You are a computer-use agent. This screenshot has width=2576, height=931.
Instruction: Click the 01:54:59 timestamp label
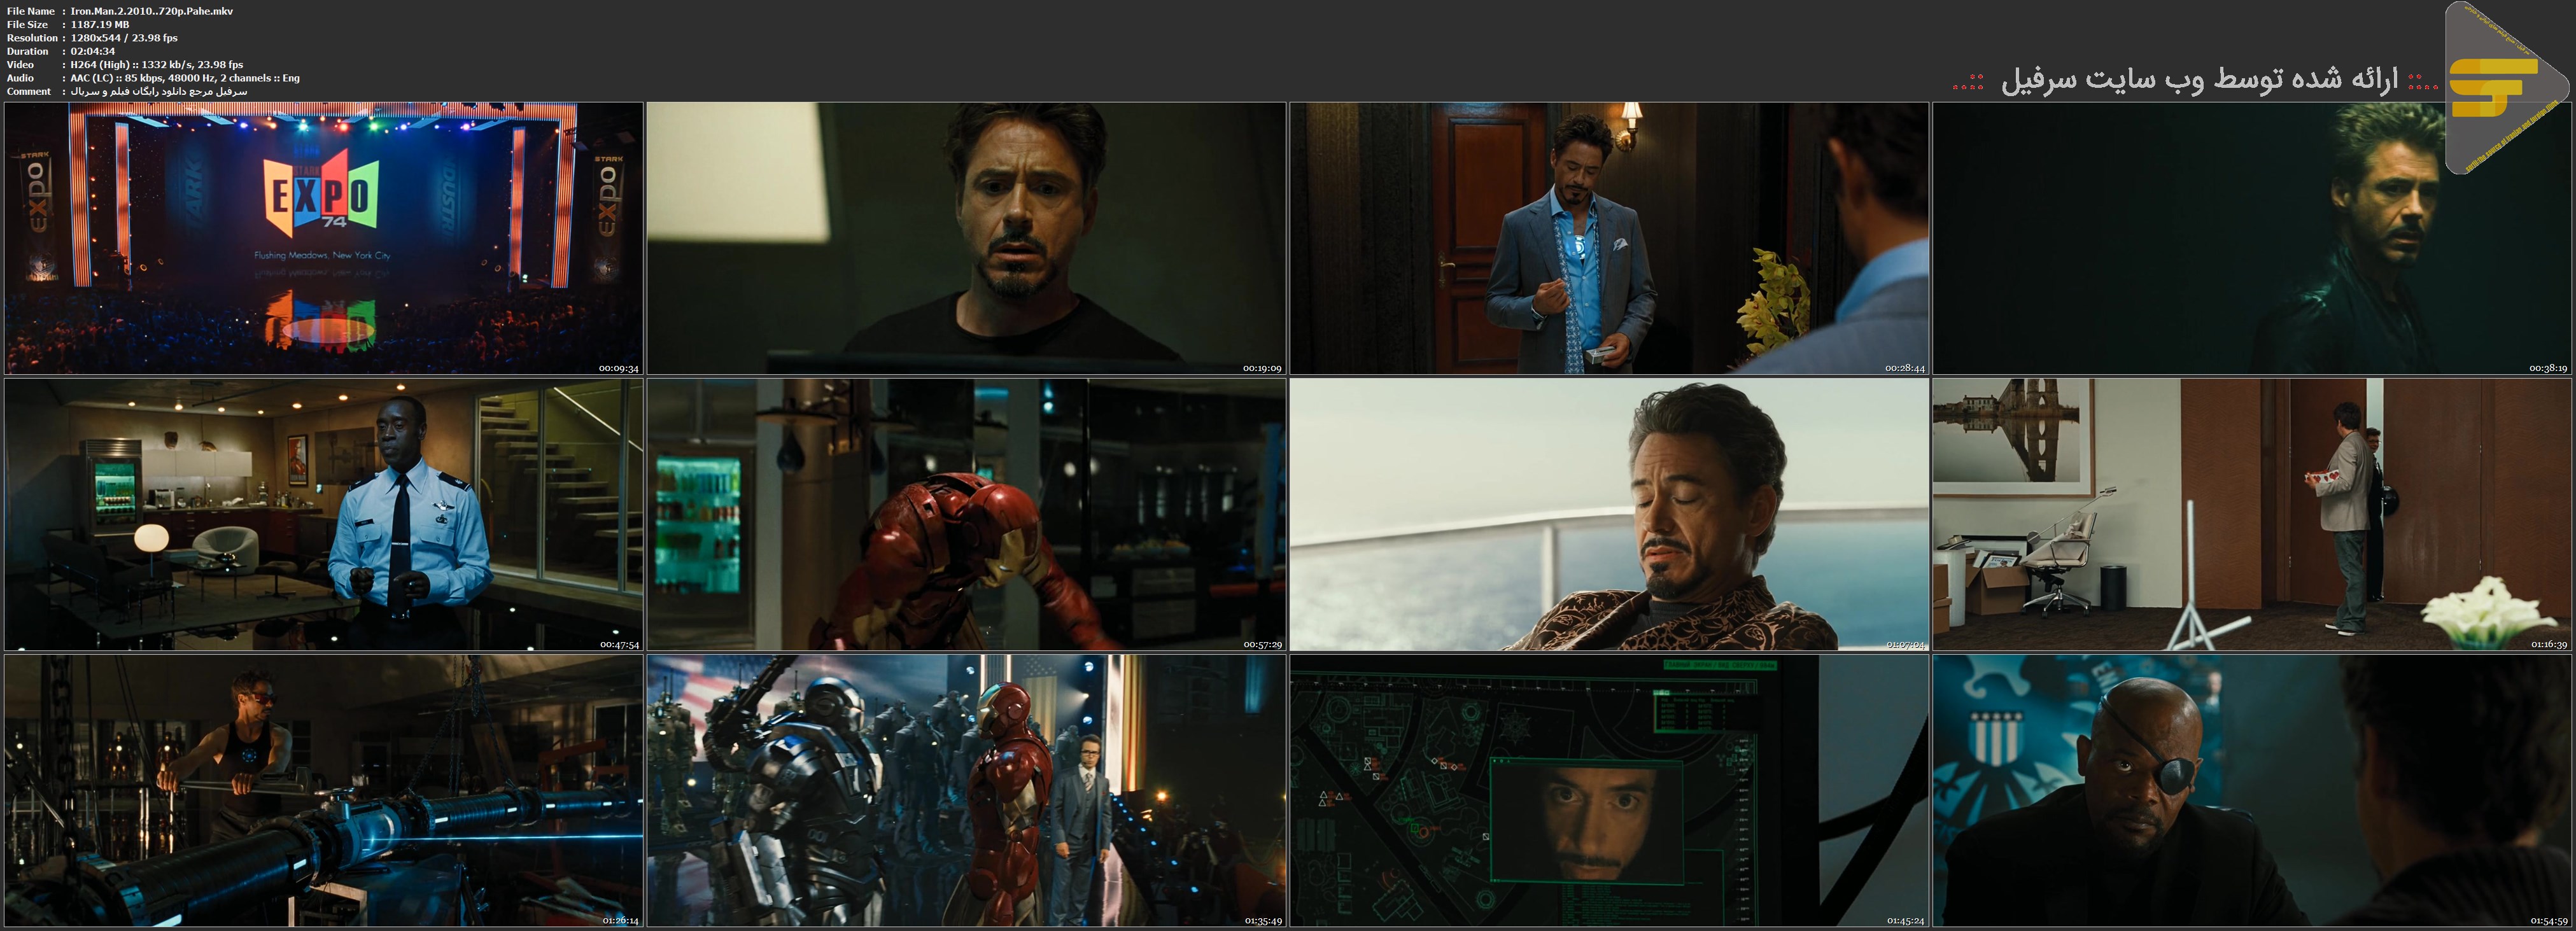2549,920
